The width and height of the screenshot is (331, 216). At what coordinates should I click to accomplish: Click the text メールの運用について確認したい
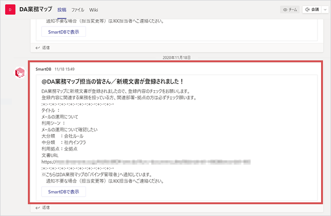tap(70, 130)
